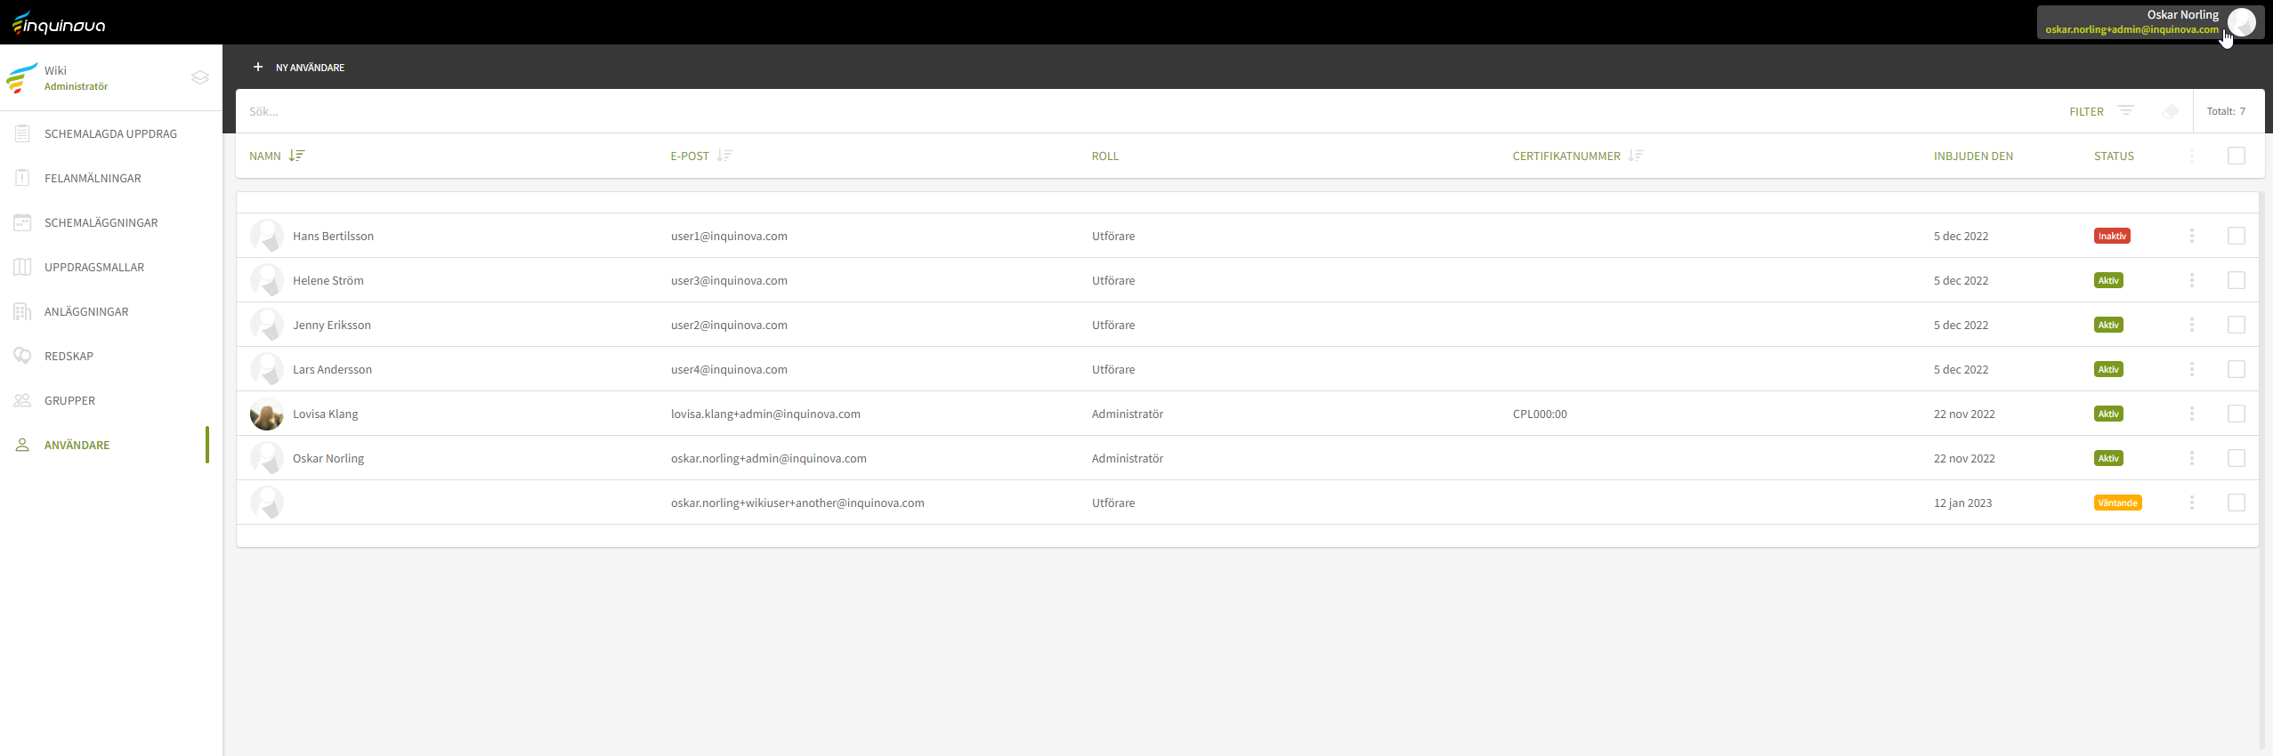
Task: Toggle the select-all checkbox in header
Action: tap(2236, 156)
